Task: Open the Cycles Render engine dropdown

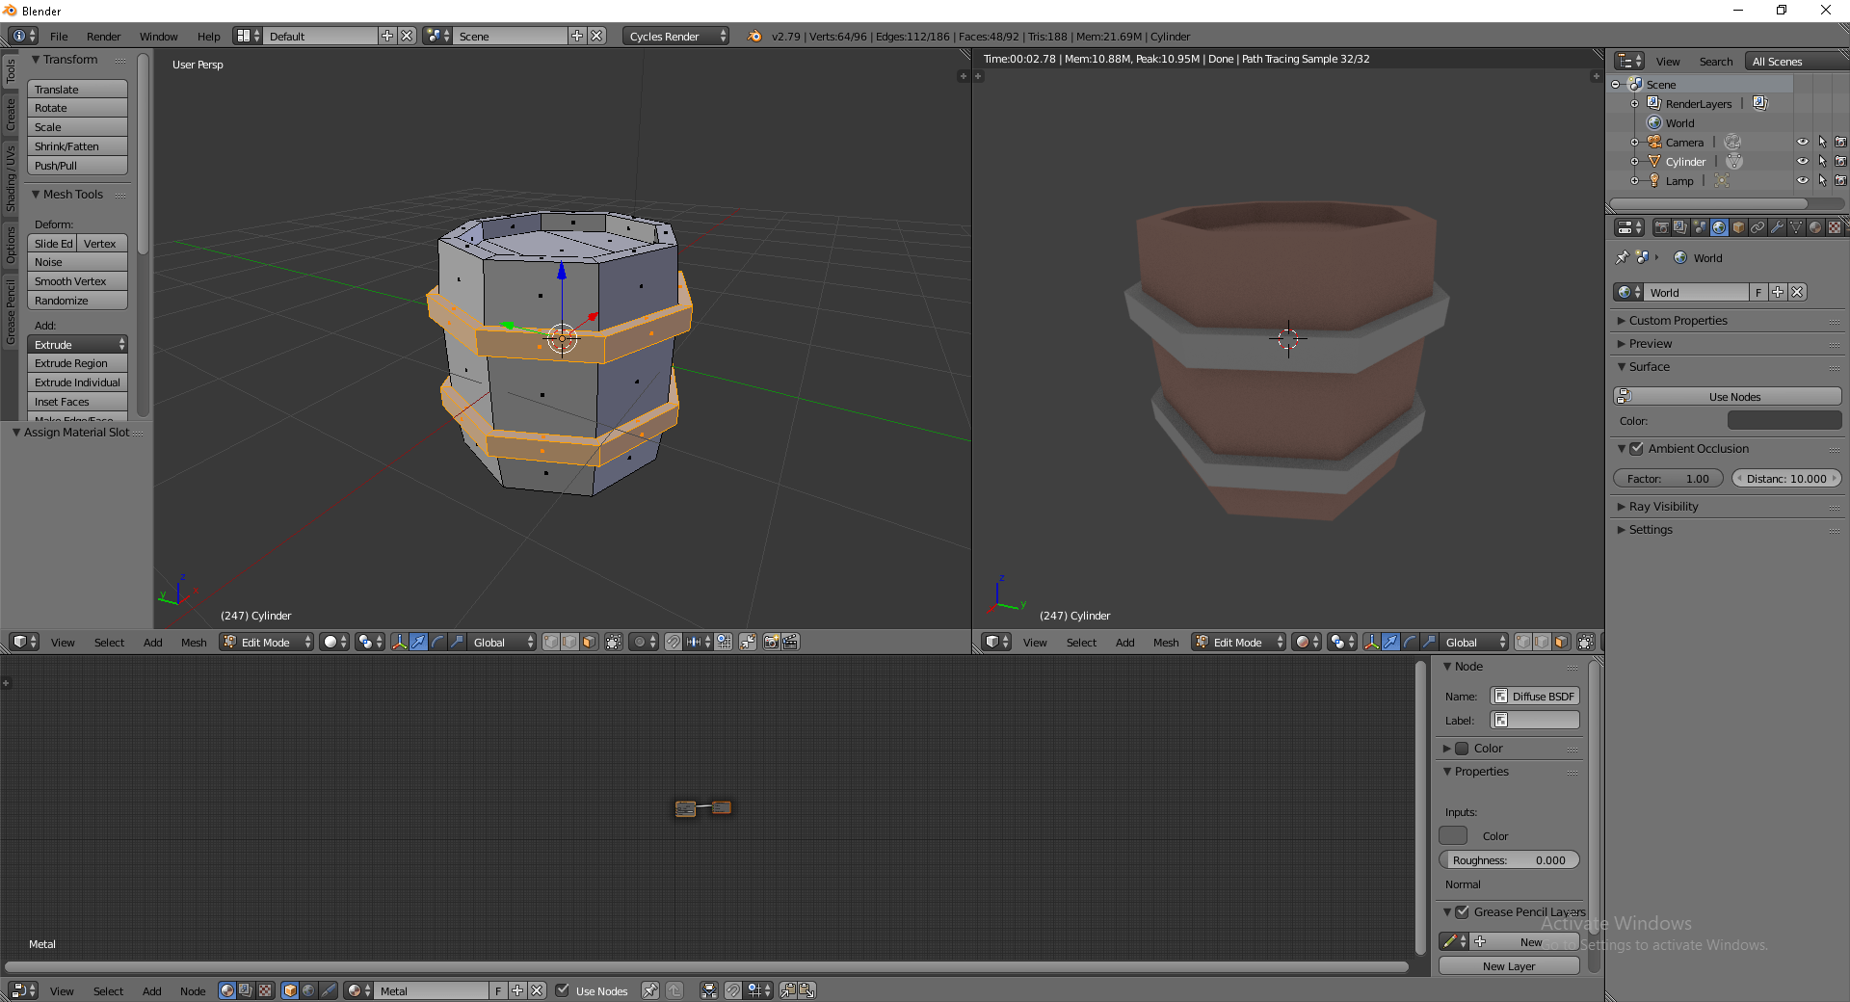Action: click(x=676, y=37)
